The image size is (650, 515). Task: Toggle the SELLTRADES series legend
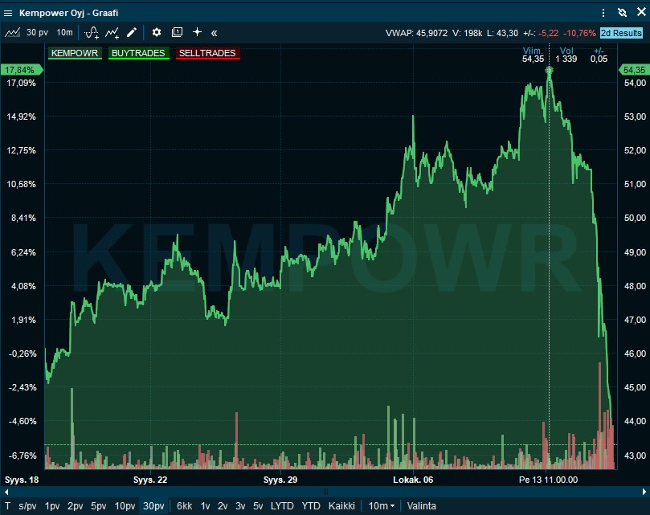(207, 53)
